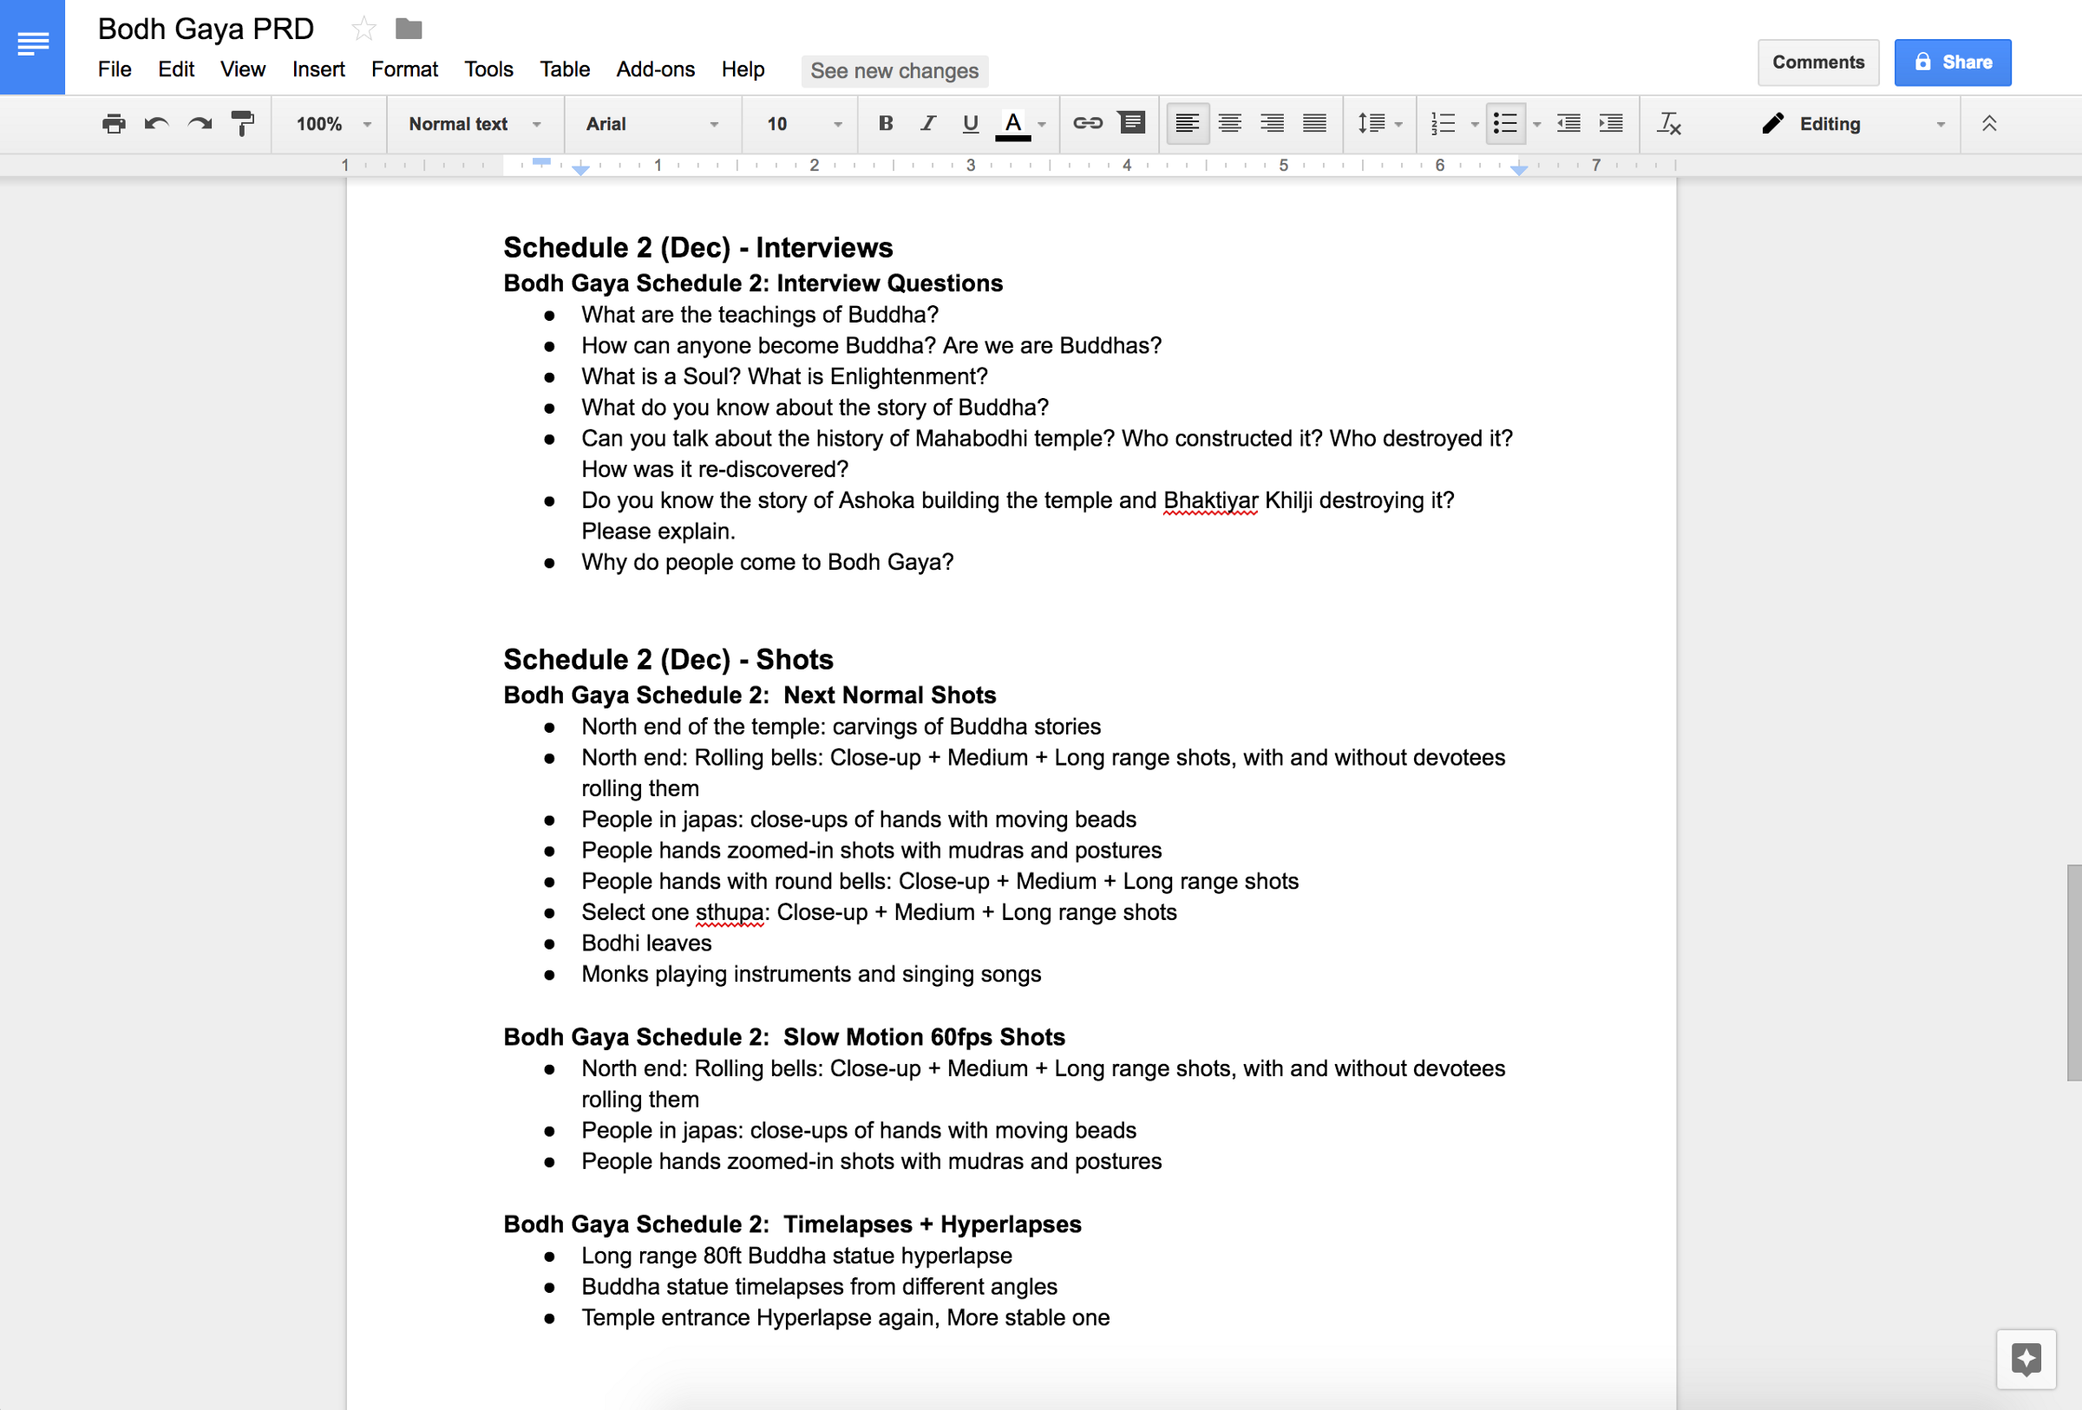
Task: Insert a link using chain icon
Action: 1087,123
